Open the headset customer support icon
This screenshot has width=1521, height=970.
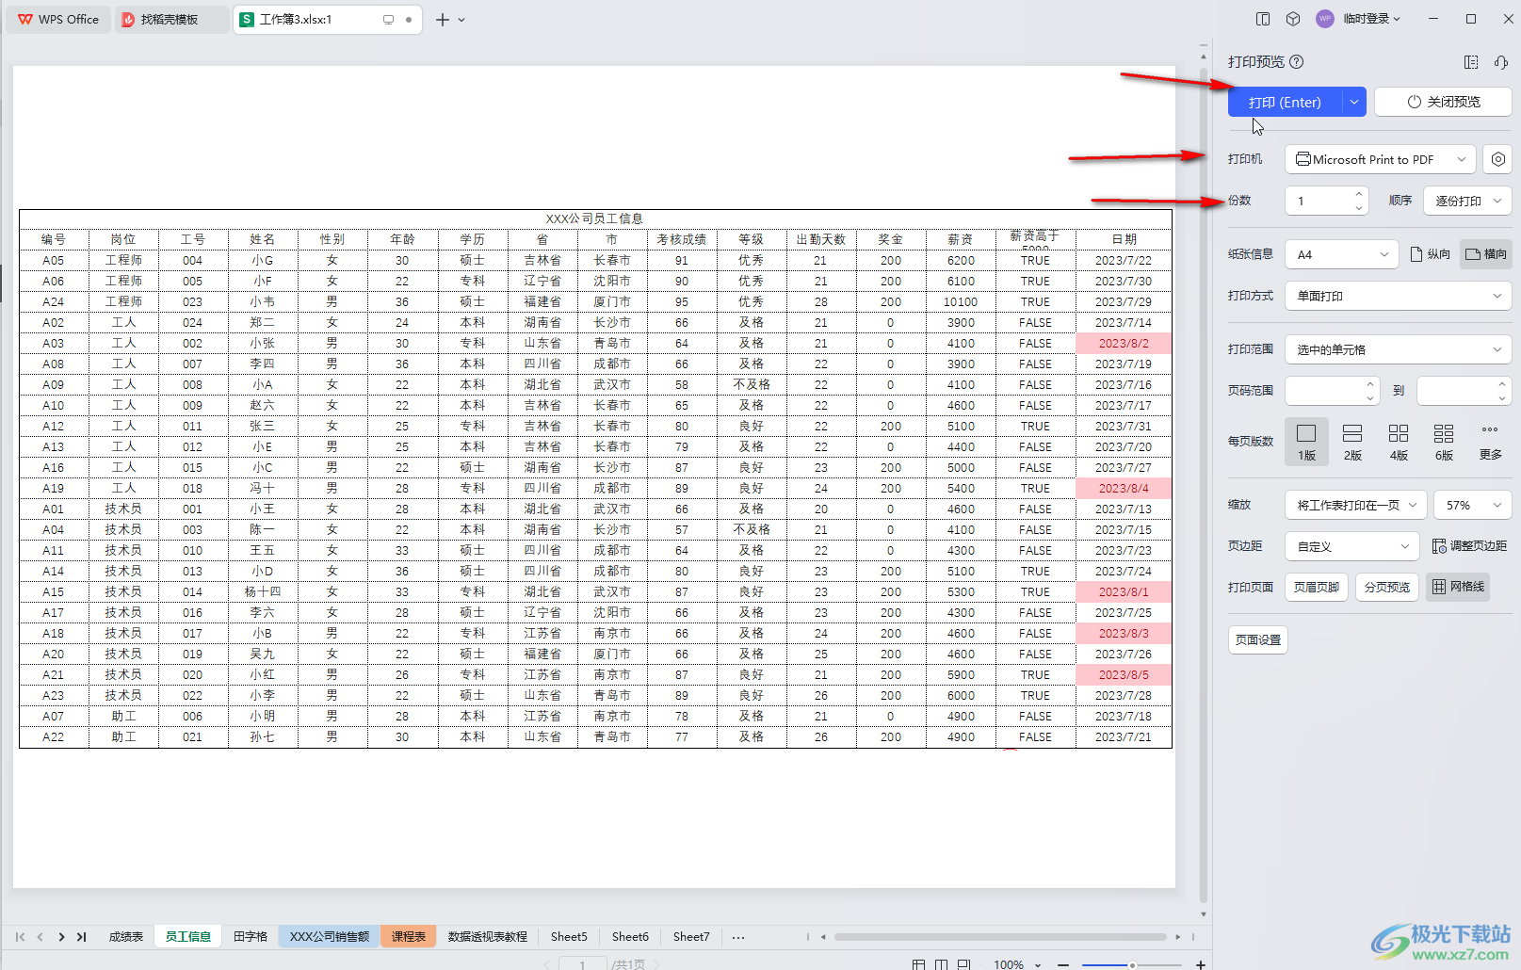pyautogui.click(x=1501, y=62)
